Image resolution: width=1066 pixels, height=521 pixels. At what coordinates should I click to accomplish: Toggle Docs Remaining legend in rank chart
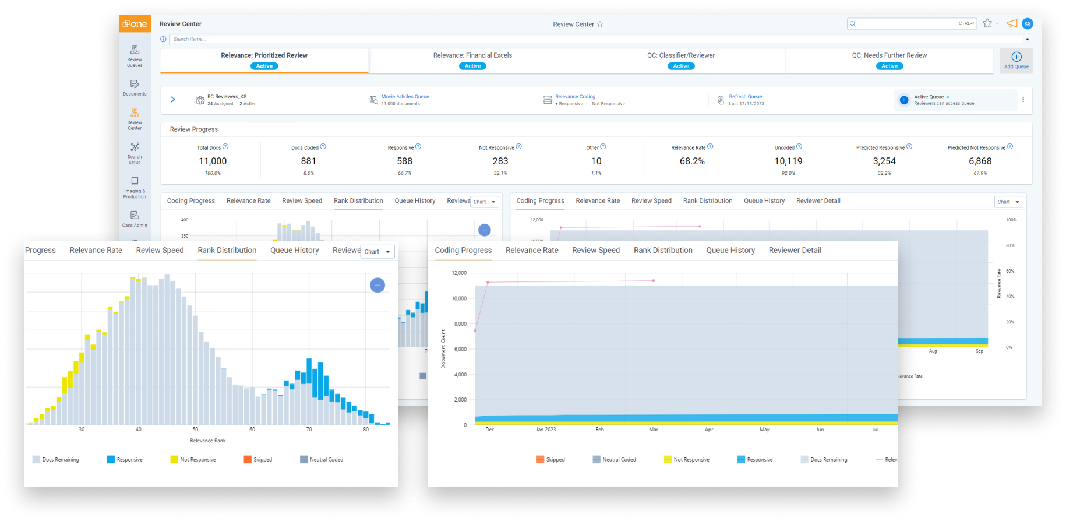56,459
